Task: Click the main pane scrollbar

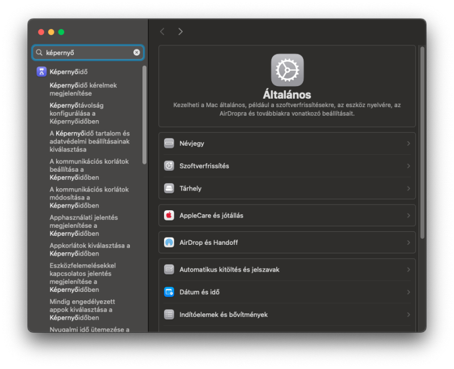Action: point(422,143)
